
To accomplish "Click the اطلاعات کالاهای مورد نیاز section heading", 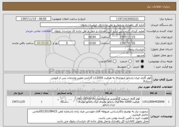I will pos(155,87).
